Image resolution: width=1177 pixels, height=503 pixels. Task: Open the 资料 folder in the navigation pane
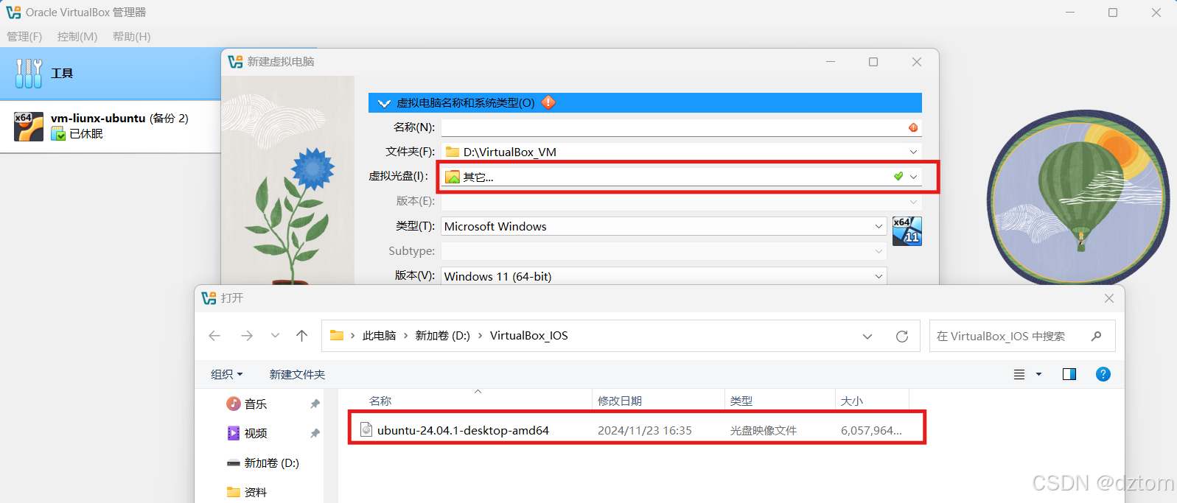click(x=256, y=493)
